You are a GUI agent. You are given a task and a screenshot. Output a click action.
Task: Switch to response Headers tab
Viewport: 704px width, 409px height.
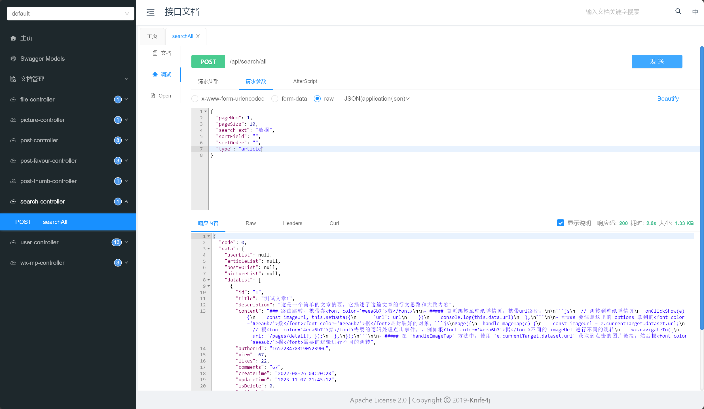coord(293,223)
